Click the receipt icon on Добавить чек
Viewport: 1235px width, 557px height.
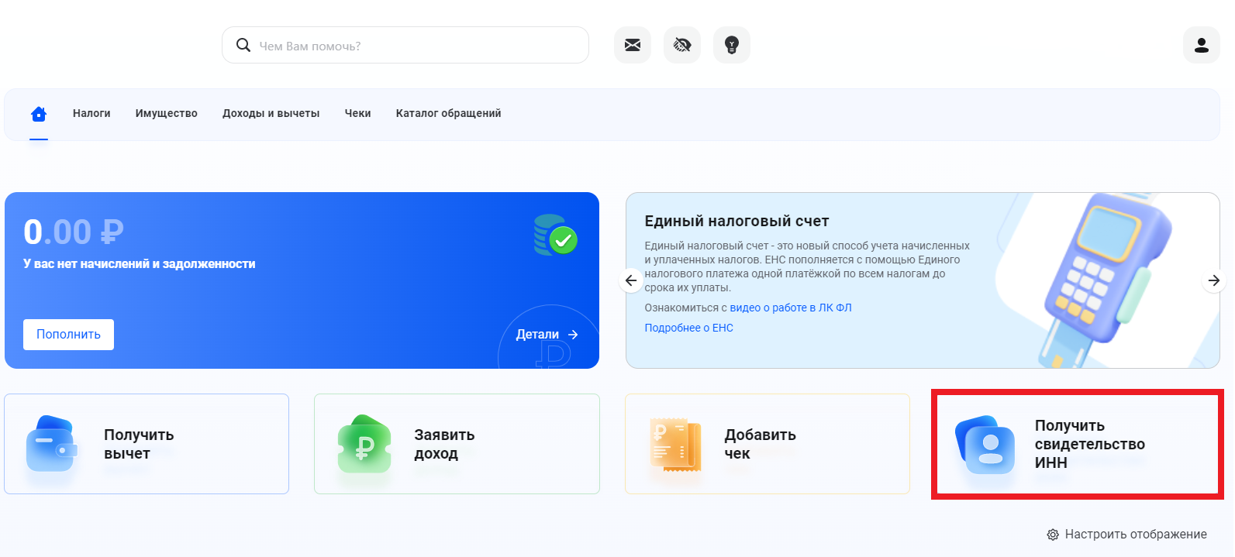[x=676, y=445]
